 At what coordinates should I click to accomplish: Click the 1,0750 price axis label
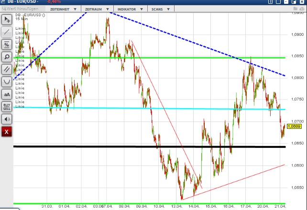[297, 99]
